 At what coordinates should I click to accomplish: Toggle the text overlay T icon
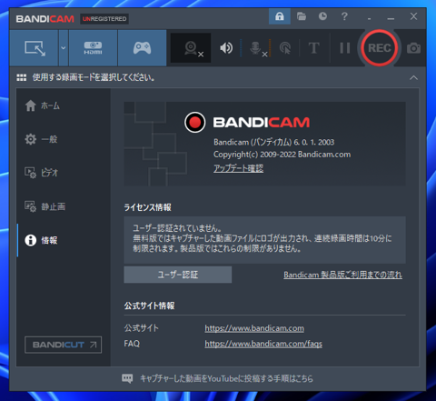[x=313, y=48]
